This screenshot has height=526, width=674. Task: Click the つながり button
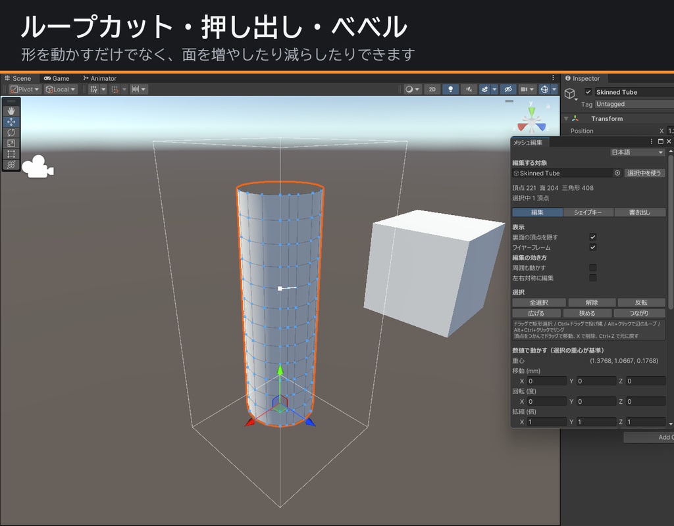(x=639, y=314)
